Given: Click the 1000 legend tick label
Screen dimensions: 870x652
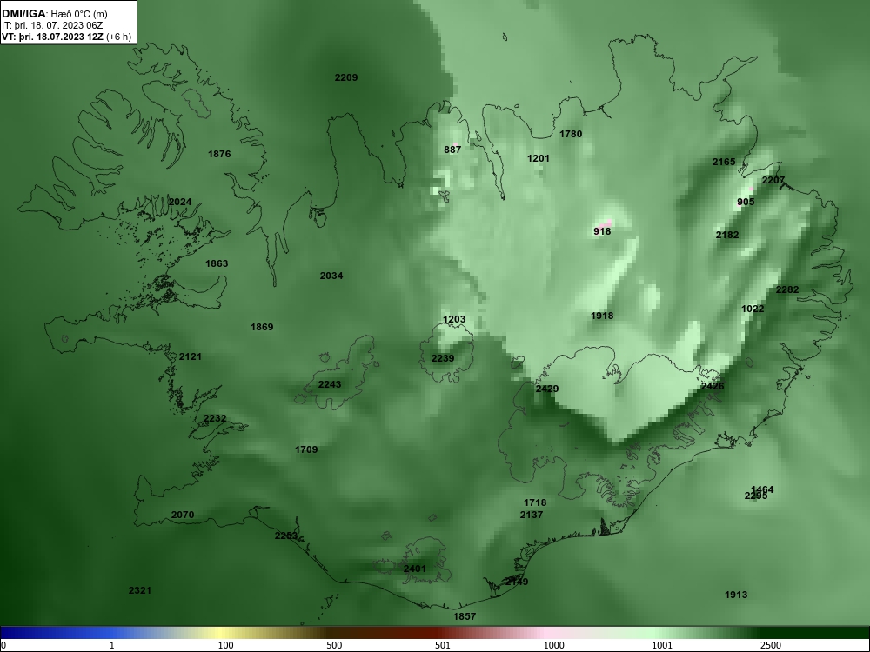Looking at the screenshot, I should click(553, 645).
